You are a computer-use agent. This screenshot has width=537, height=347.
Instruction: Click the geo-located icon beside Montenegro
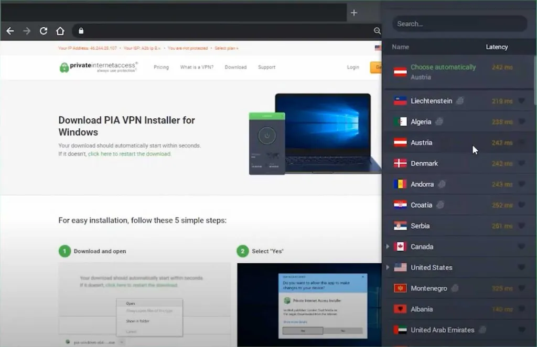click(x=455, y=288)
